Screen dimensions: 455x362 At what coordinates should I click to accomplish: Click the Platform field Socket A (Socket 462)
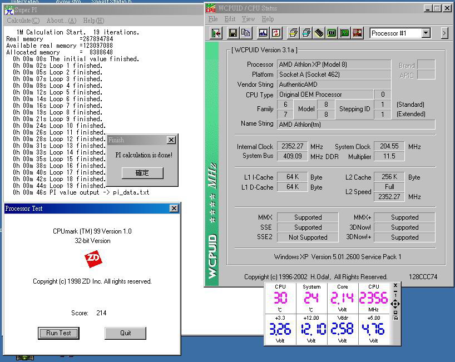[334, 75]
